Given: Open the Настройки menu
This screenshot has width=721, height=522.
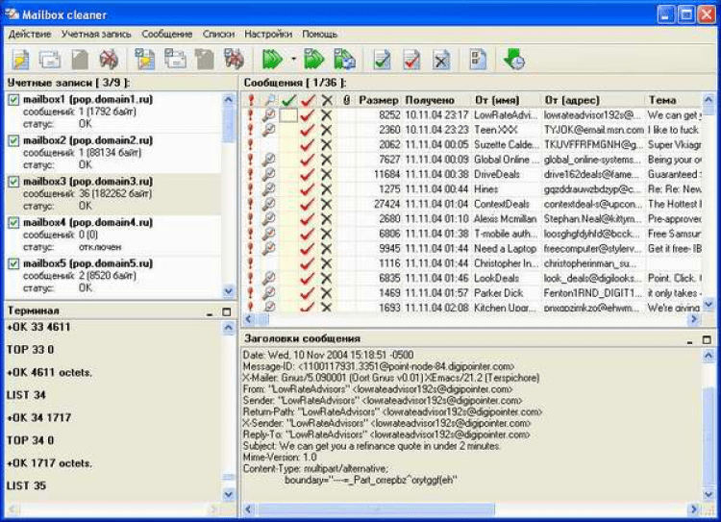Looking at the screenshot, I should [x=268, y=34].
